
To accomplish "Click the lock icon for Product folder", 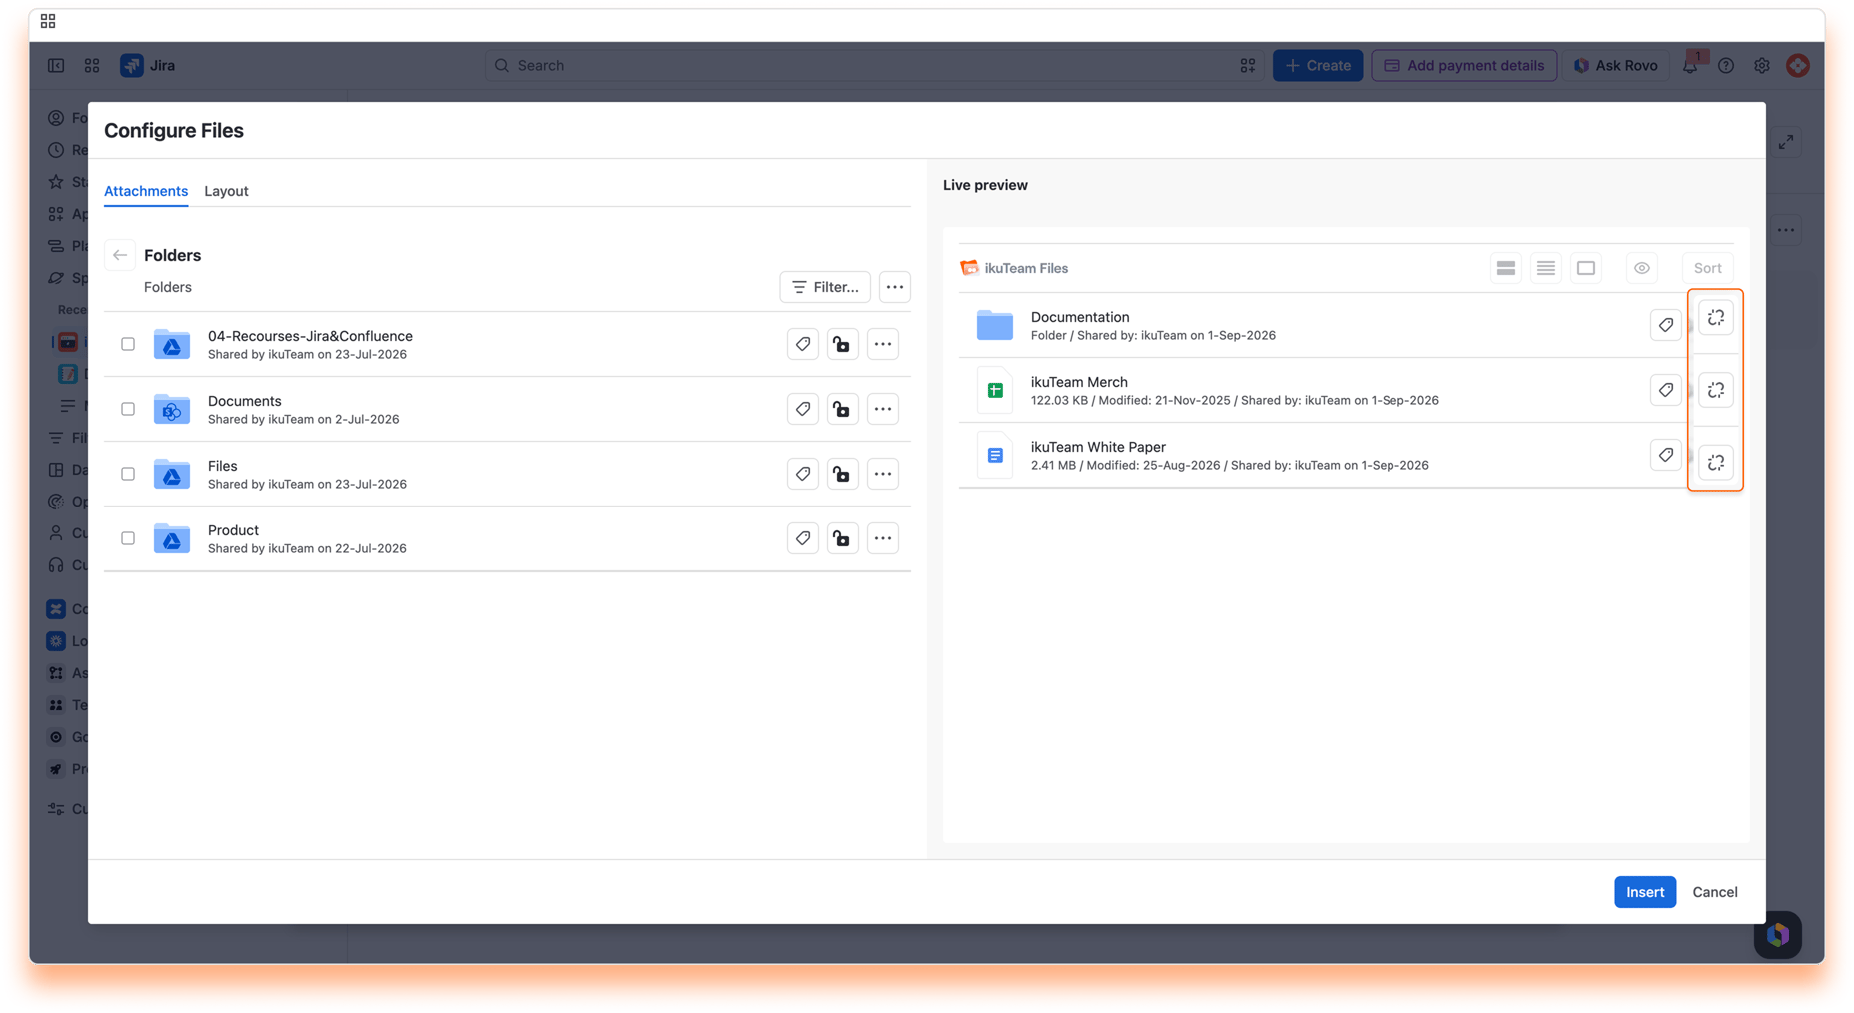I will tap(842, 538).
